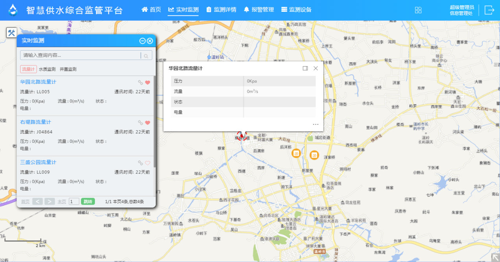Click link icon for 三盛公园流量计
Viewport: 500px width, 262px height.
[x=140, y=163]
